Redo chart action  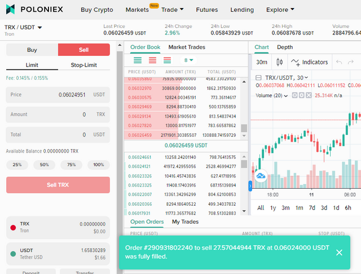[x=351, y=62]
